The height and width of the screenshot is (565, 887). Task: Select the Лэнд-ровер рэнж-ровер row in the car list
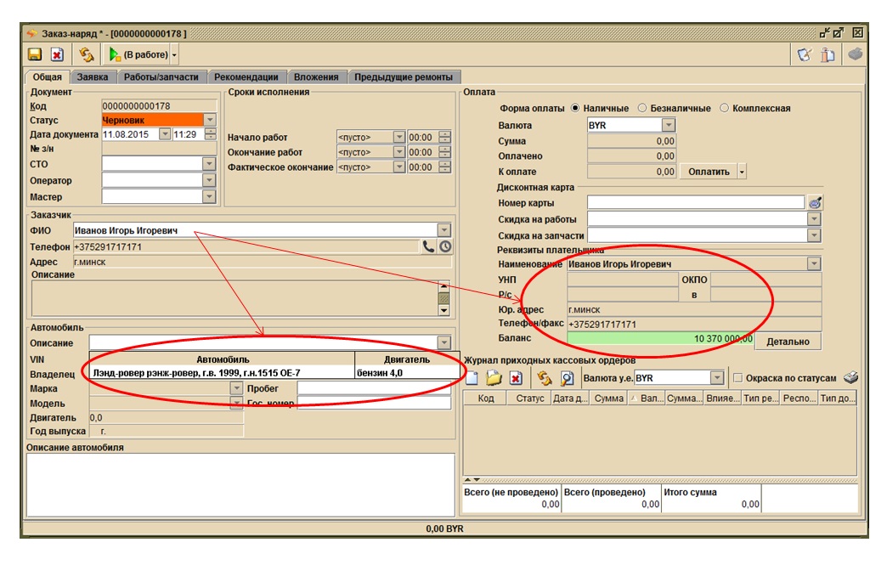(x=275, y=373)
